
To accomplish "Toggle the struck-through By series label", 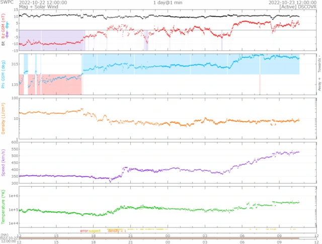I will [8, 25].
